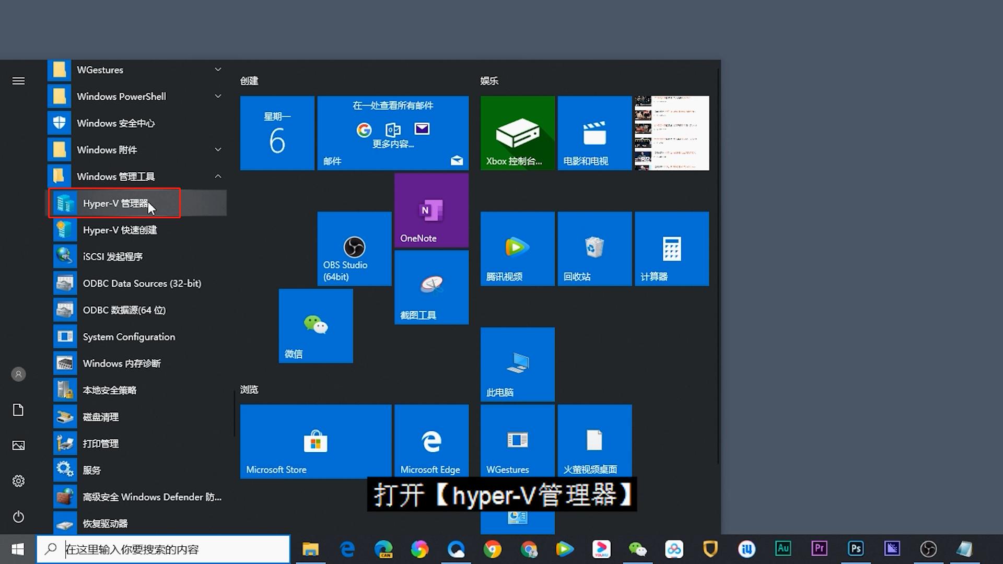Expand the Windows 附件 group
This screenshot has height=564, width=1003.
tap(218, 150)
